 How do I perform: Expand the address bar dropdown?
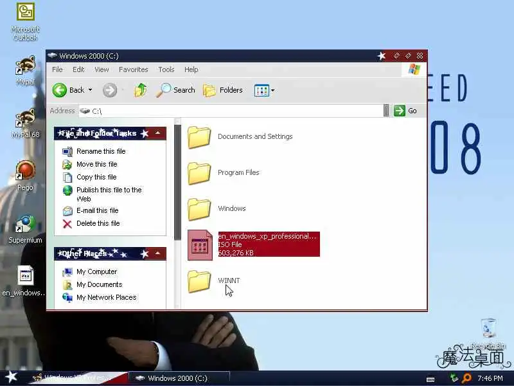coord(386,111)
